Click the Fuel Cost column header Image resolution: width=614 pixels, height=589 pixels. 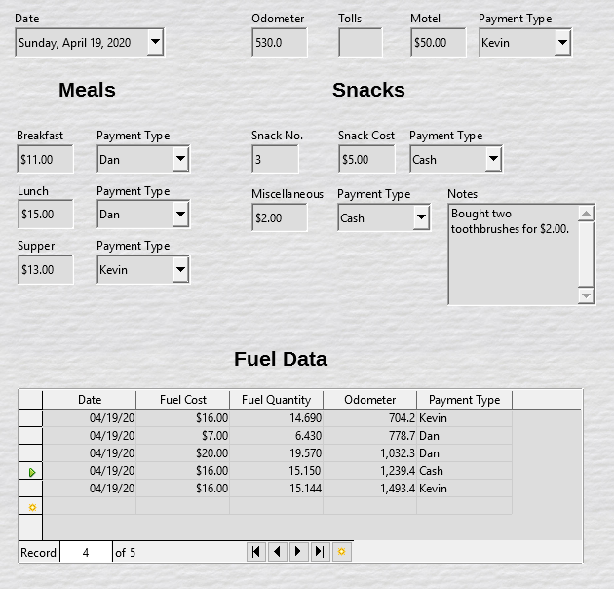pos(183,400)
